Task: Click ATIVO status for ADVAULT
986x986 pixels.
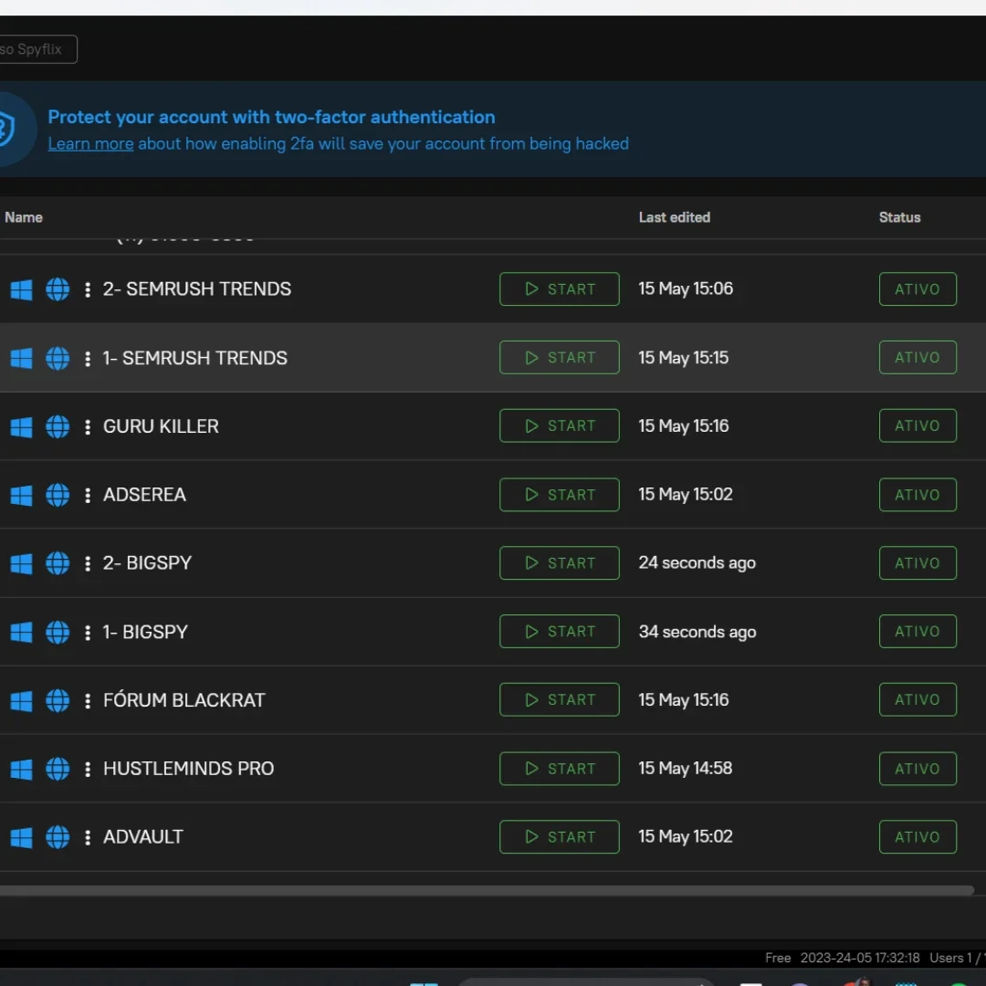Action: (x=918, y=837)
